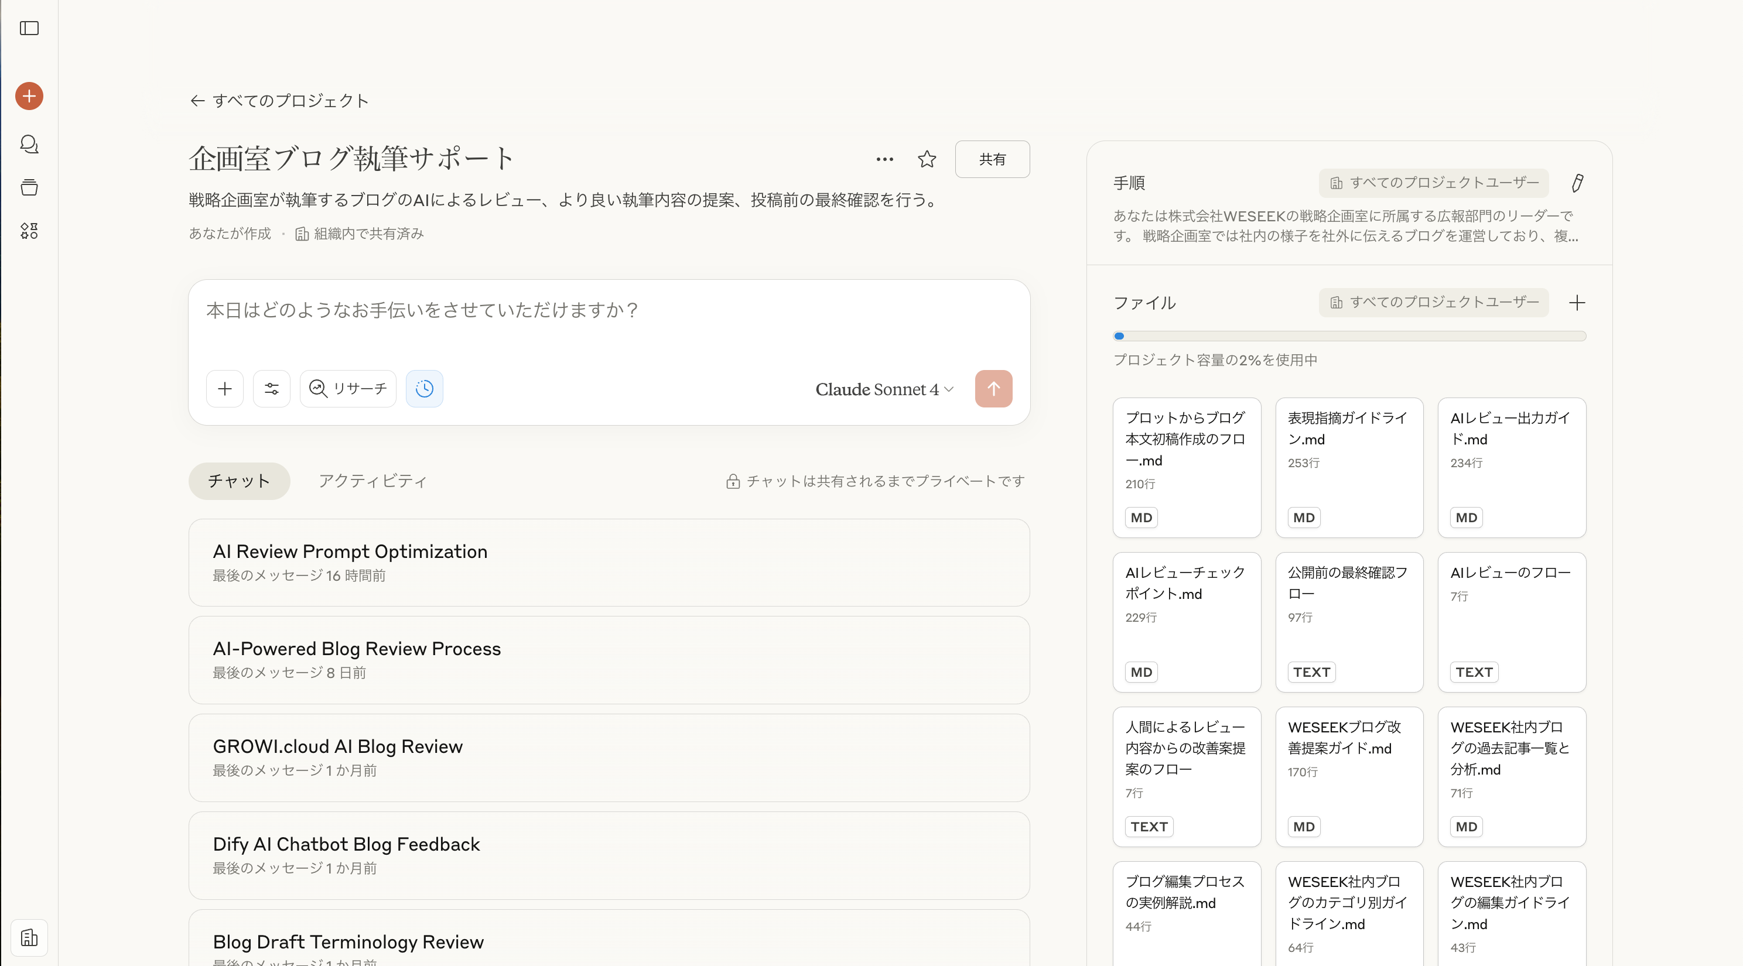Select the チャット tab

[x=239, y=481]
